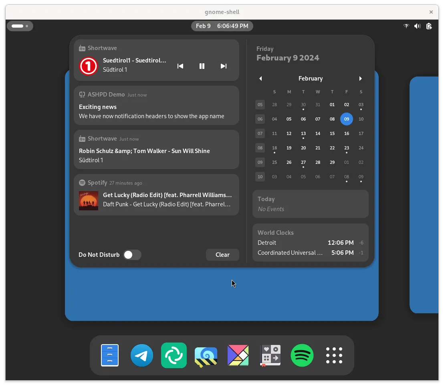This screenshot has width=444, height=387.
Task: Open the Element app in dock
Action: (x=174, y=355)
